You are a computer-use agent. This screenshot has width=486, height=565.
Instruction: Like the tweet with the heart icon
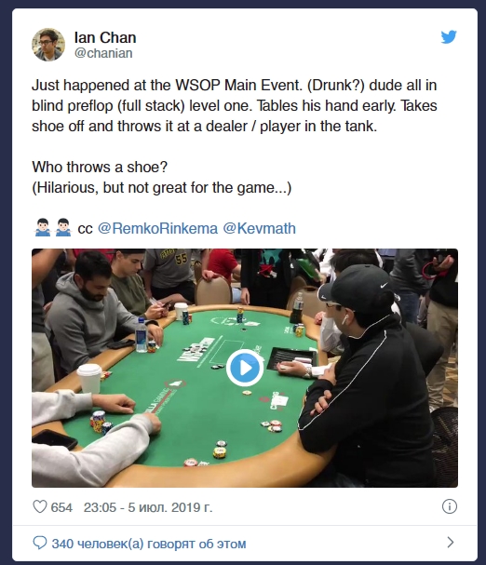[x=40, y=507]
